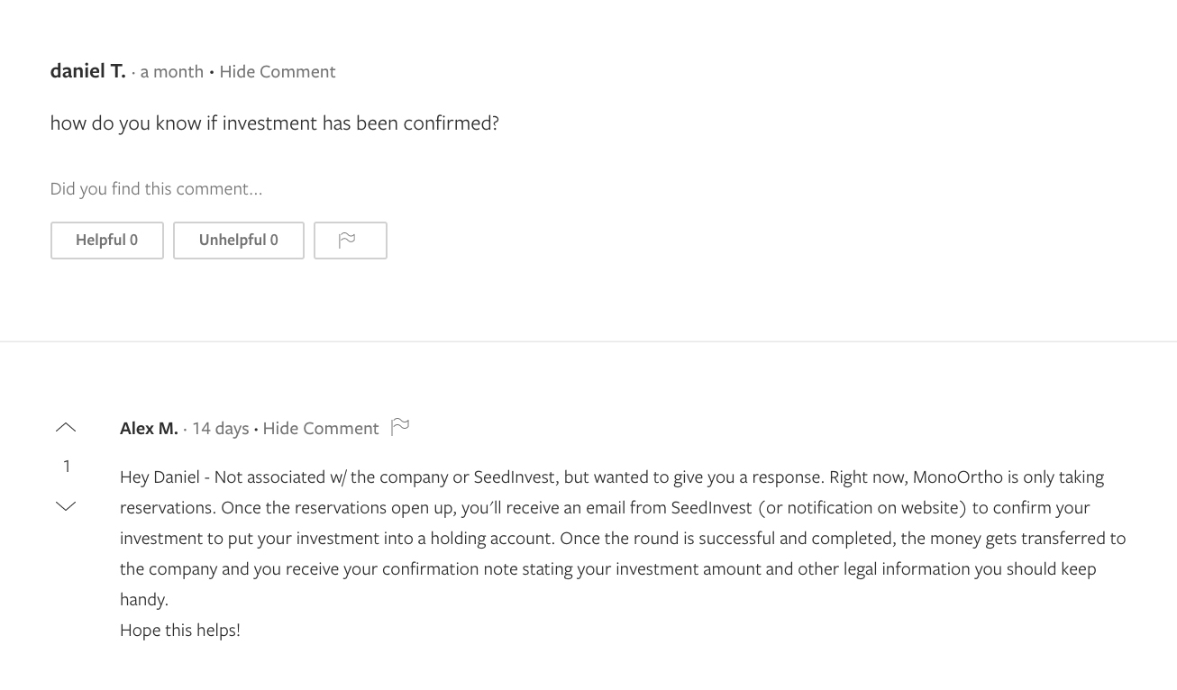
Task: Click the "14 days" timestamp
Action: (x=220, y=429)
